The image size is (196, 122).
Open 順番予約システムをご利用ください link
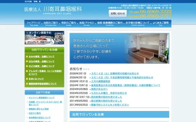[x=110, y=105]
